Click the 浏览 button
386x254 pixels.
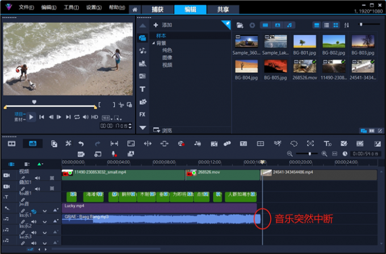pyautogui.click(x=163, y=130)
